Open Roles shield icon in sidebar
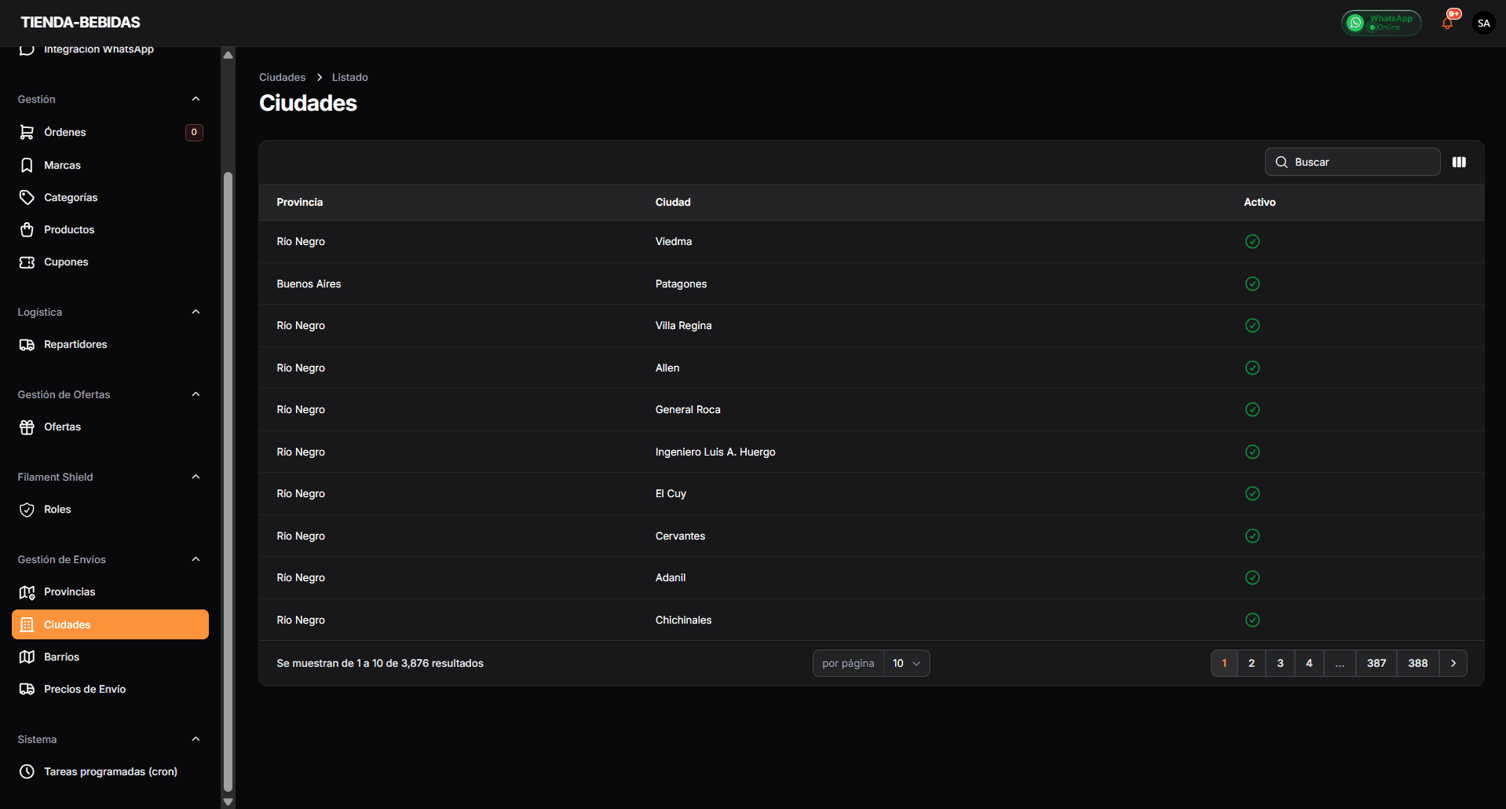 (27, 510)
